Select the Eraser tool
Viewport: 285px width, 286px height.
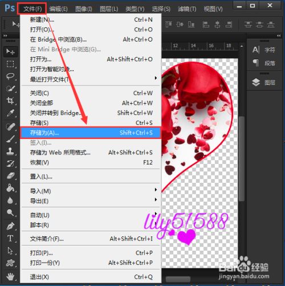[10, 175]
